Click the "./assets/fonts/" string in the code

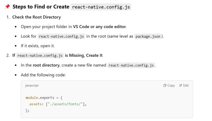(66, 104)
